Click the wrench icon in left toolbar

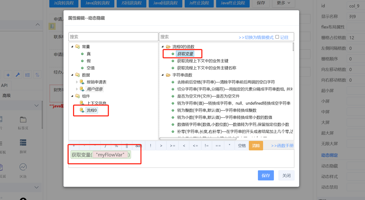point(18,75)
